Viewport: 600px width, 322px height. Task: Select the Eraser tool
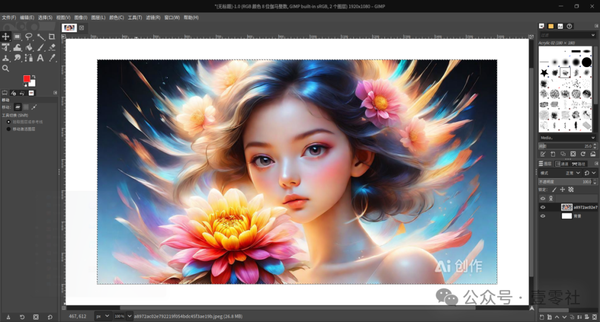pos(52,47)
